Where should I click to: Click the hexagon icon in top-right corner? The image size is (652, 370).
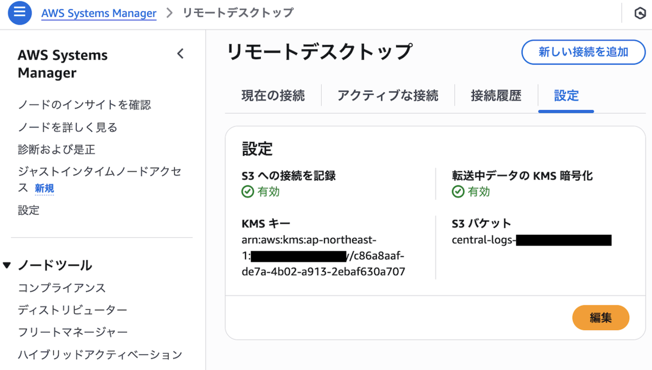[x=640, y=14]
